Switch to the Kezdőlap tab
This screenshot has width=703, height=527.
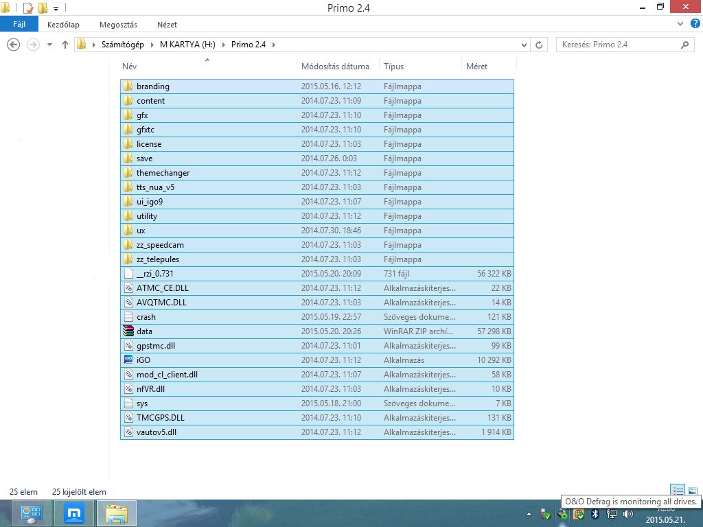click(63, 25)
